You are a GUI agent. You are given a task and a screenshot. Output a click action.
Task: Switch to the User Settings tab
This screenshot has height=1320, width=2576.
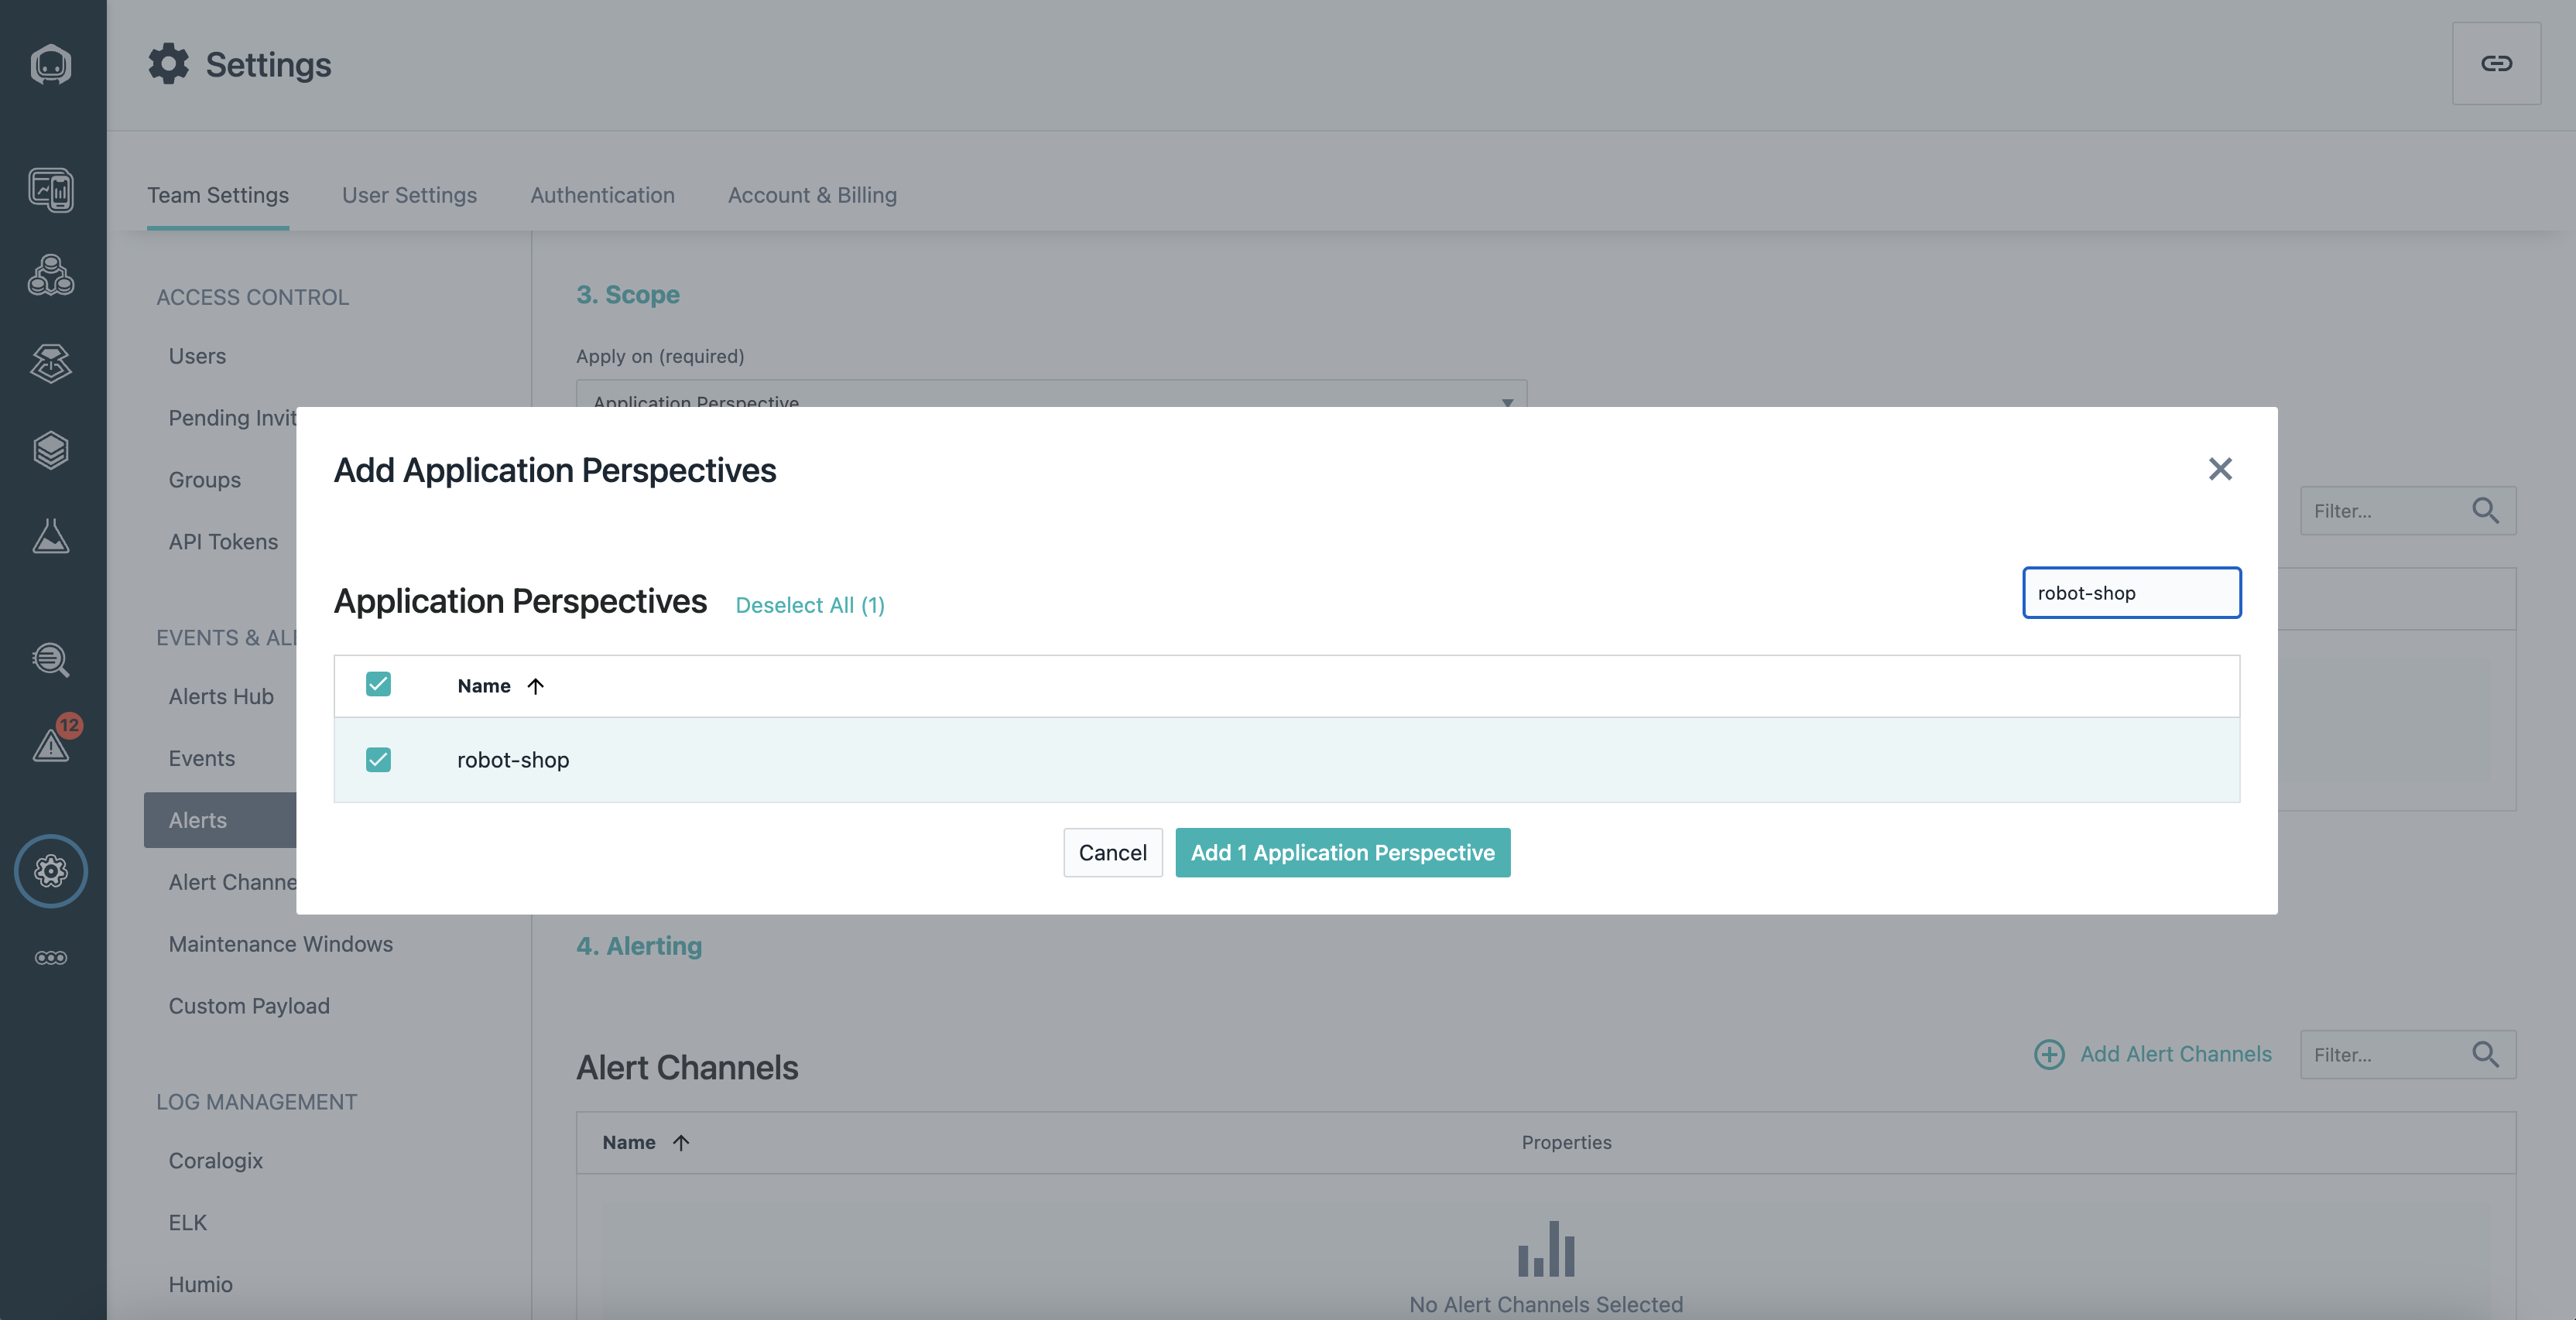(409, 195)
